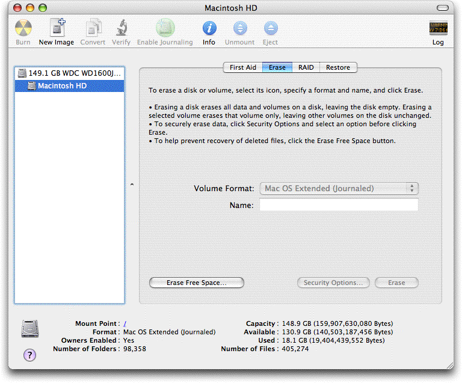The image size is (462, 383).
Task: Click the Enable Journaling toolbar icon
Action: pyautogui.click(x=165, y=28)
